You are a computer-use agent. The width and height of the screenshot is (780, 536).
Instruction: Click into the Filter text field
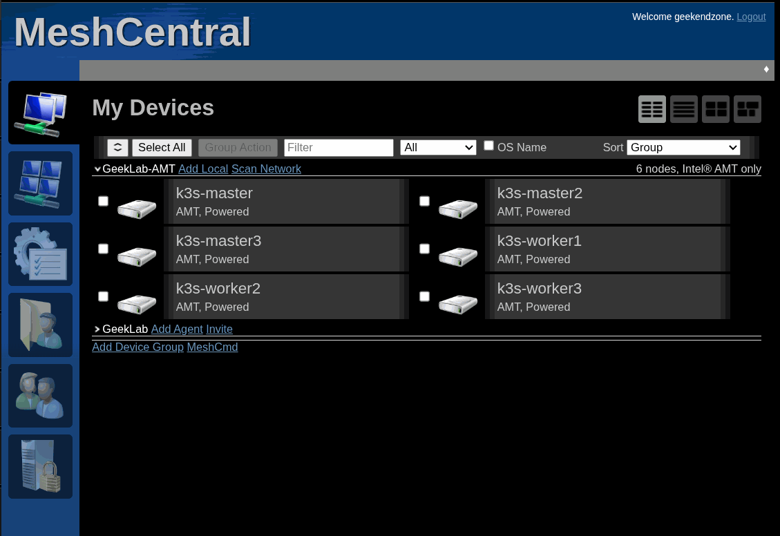339,147
